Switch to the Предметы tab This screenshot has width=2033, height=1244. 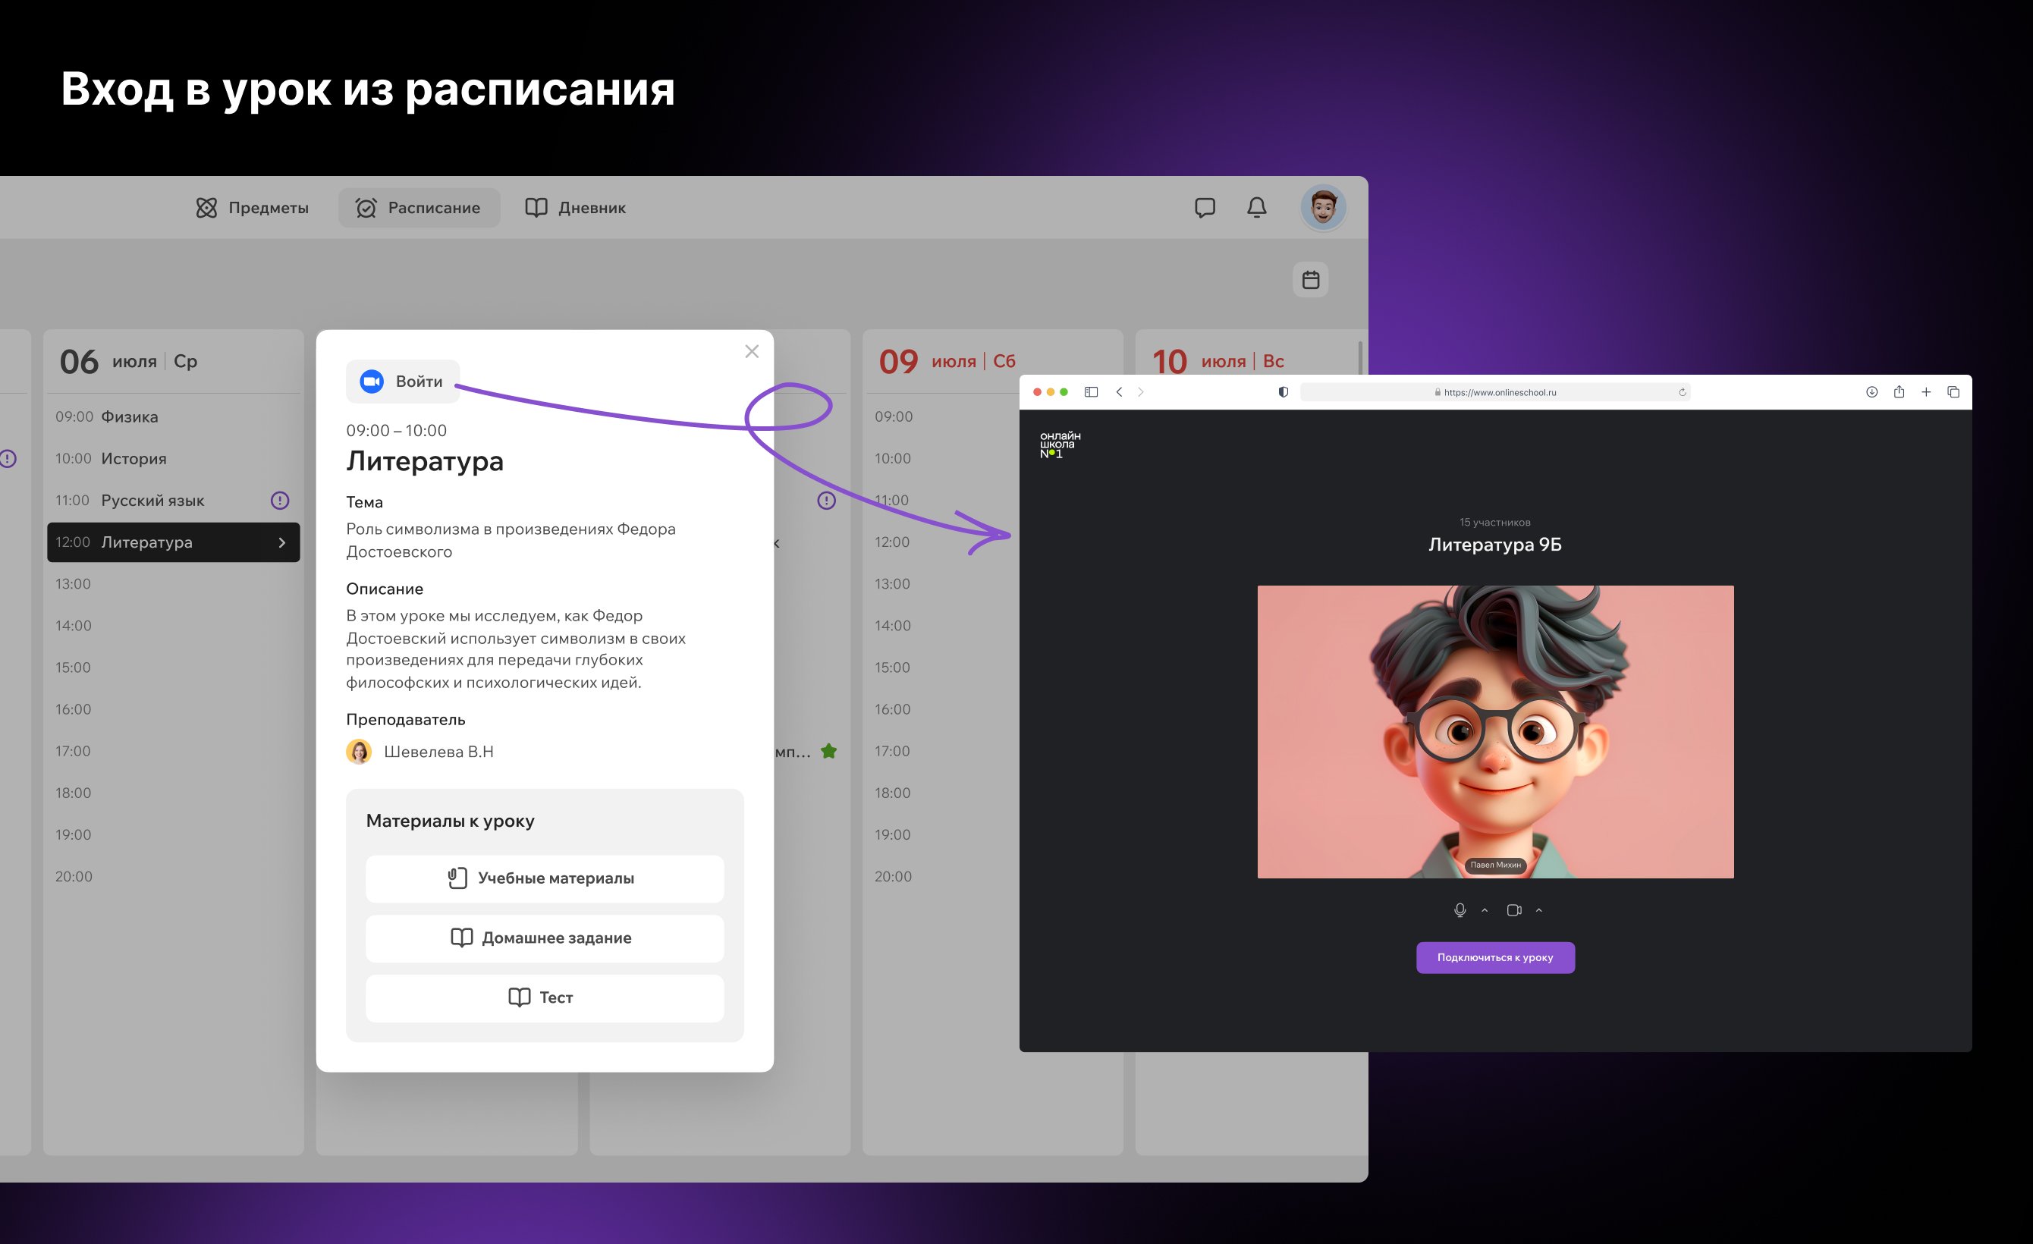tap(253, 208)
